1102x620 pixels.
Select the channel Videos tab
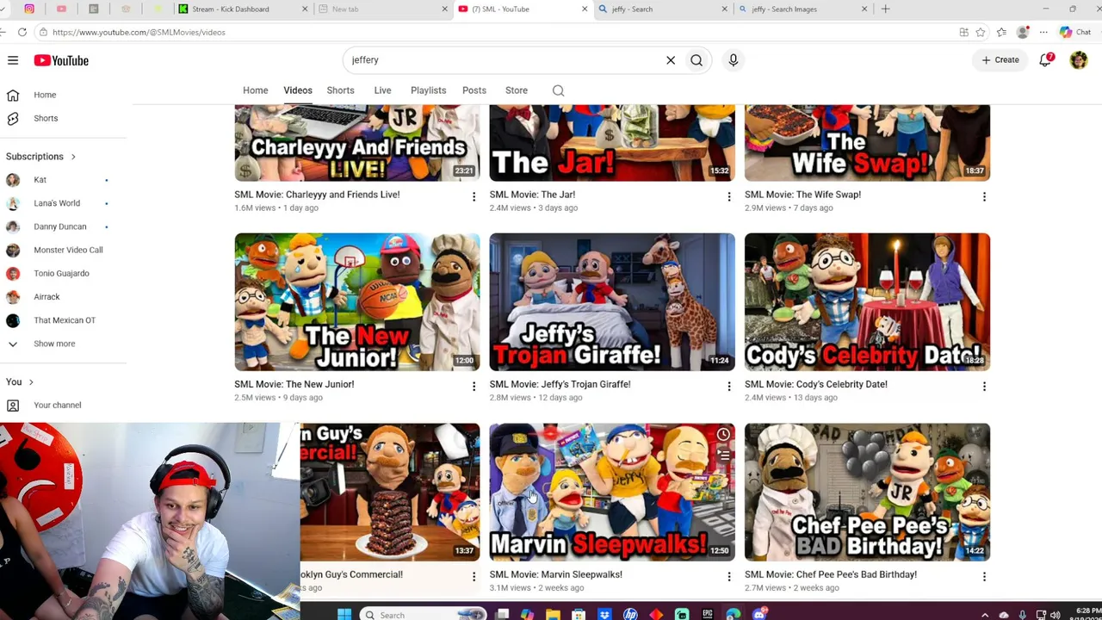point(298,90)
